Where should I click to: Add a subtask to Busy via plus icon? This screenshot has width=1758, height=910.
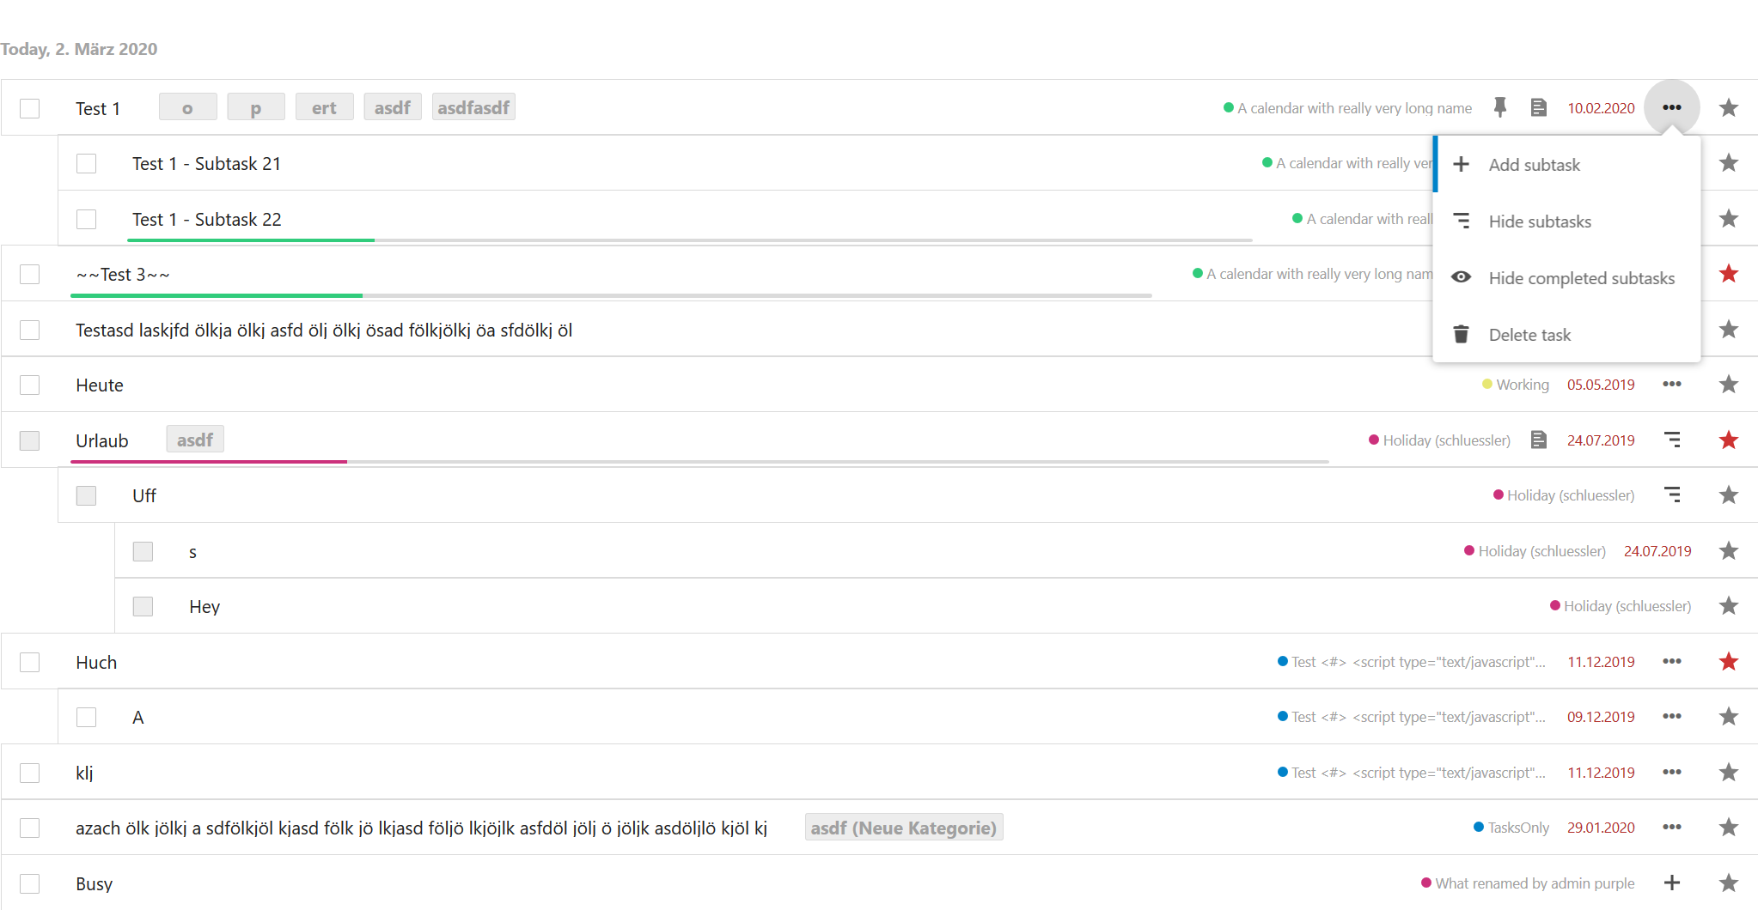click(x=1673, y=883)
